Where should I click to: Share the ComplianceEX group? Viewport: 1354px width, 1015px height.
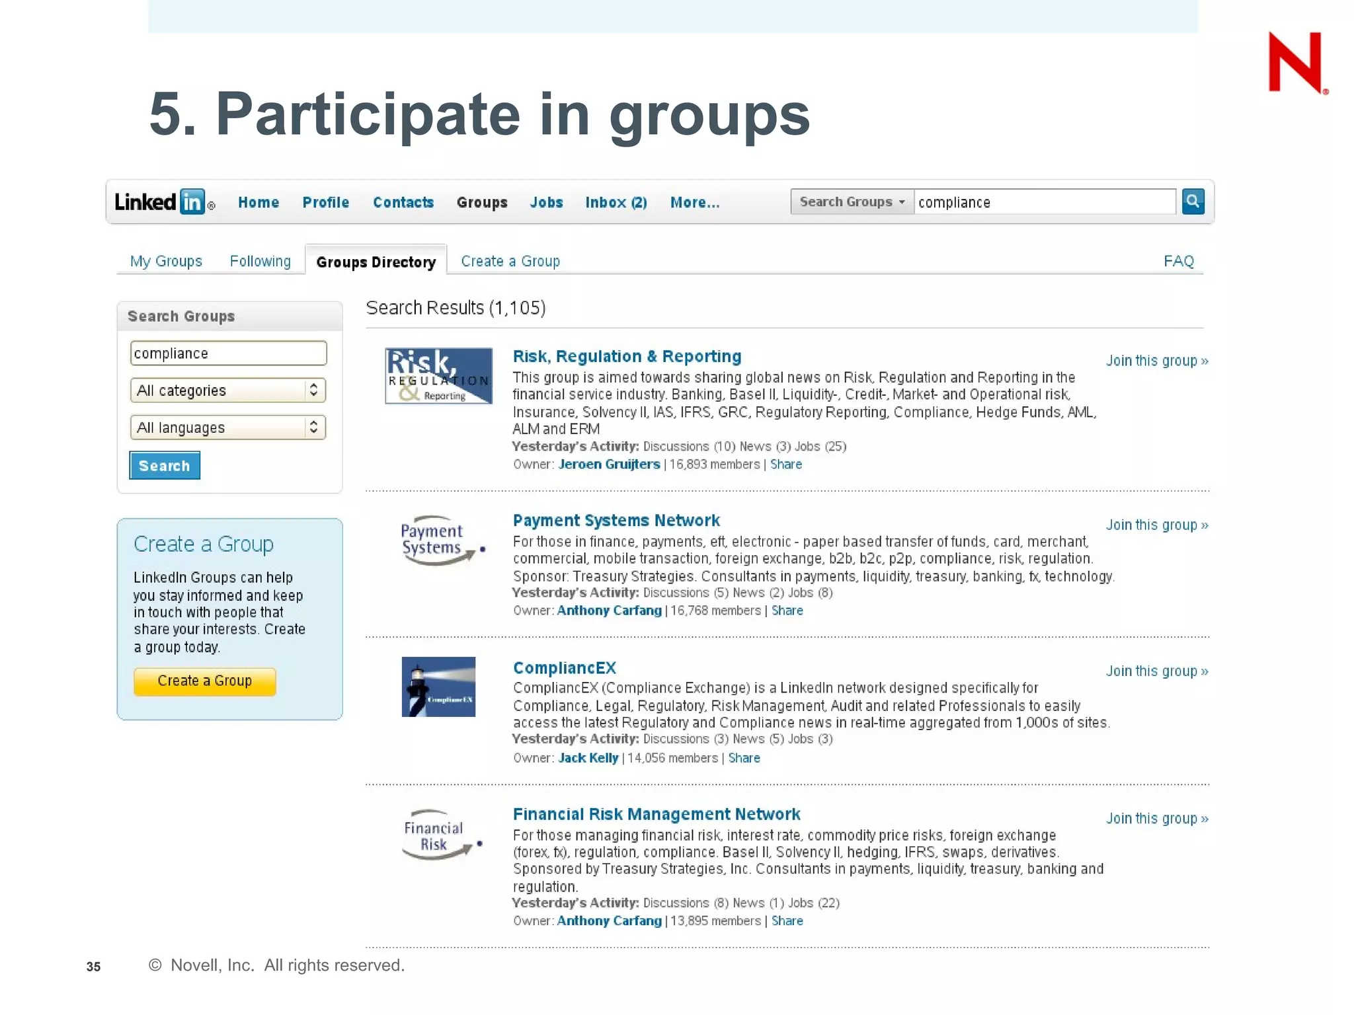(x=744, y=757)
